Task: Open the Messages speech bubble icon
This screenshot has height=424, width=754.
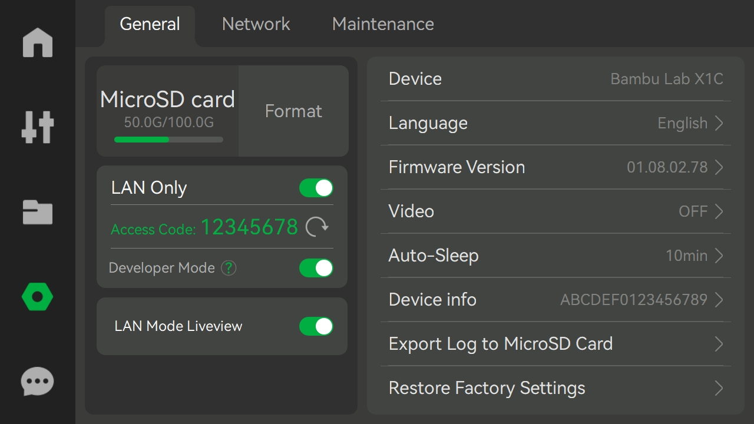Action: [x=38, y=382]
